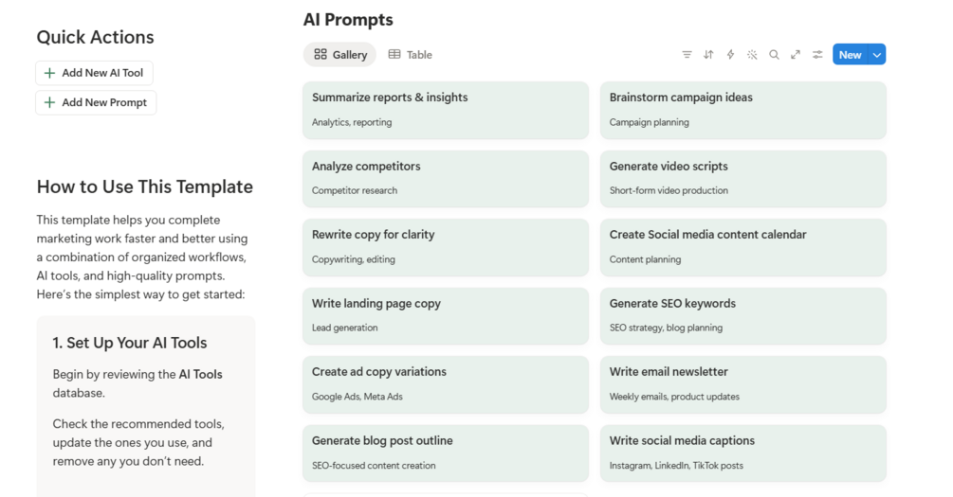Switch to the Gallery view tab
This screenshot has height=497, width=953.
(x=340, y=55)
